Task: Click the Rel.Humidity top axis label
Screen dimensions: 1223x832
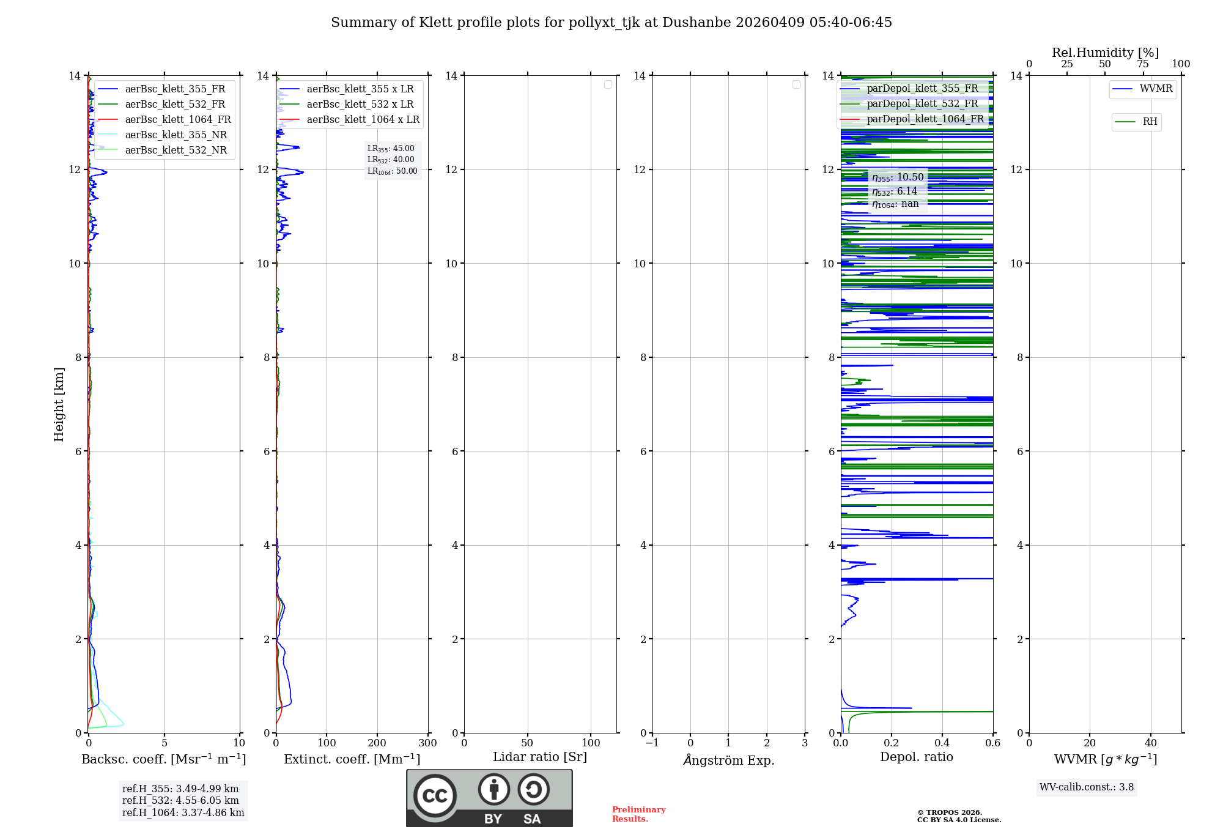Action: (1105, 53)
